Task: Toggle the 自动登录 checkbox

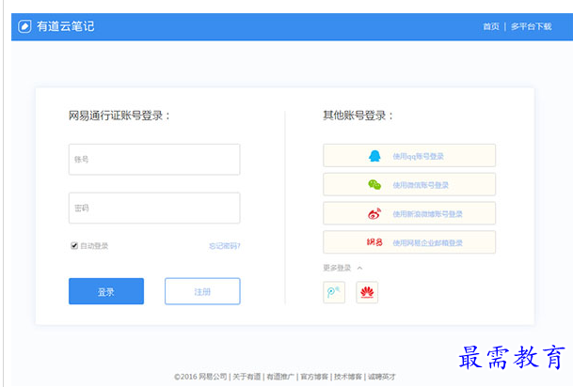Action: (74, 245)
